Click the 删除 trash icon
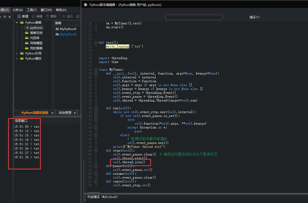The width and height of the screenshot is (308, 203). click(x=48, y=16)
